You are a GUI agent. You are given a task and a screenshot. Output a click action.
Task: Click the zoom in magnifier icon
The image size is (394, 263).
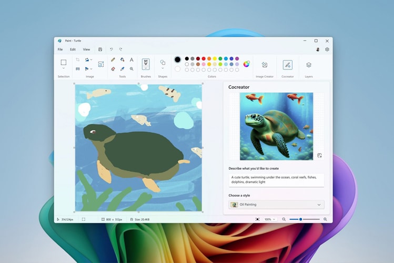tap(325, 219)
